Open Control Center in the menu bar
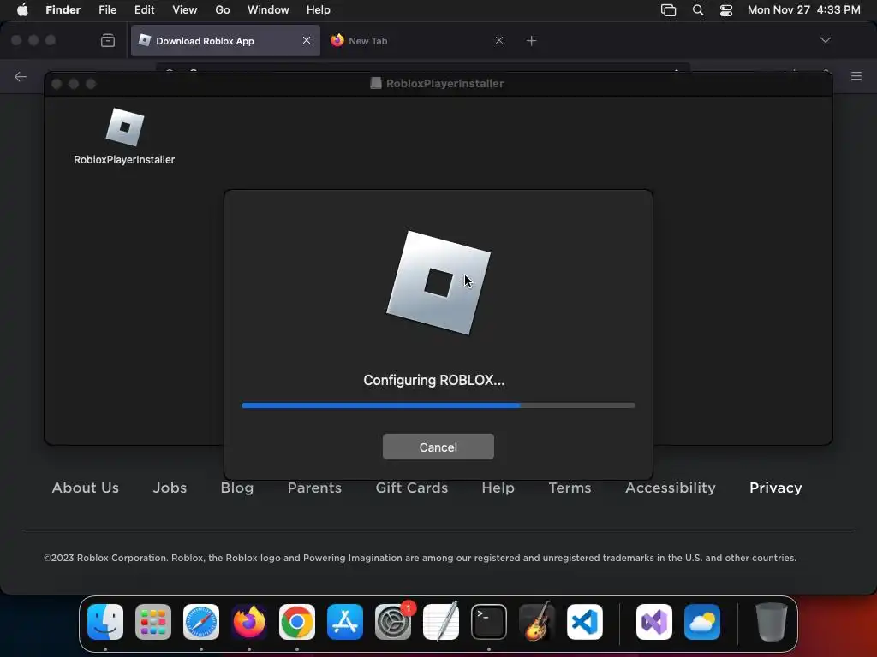This screenshot has width=877, height=657. coord(726,10)
